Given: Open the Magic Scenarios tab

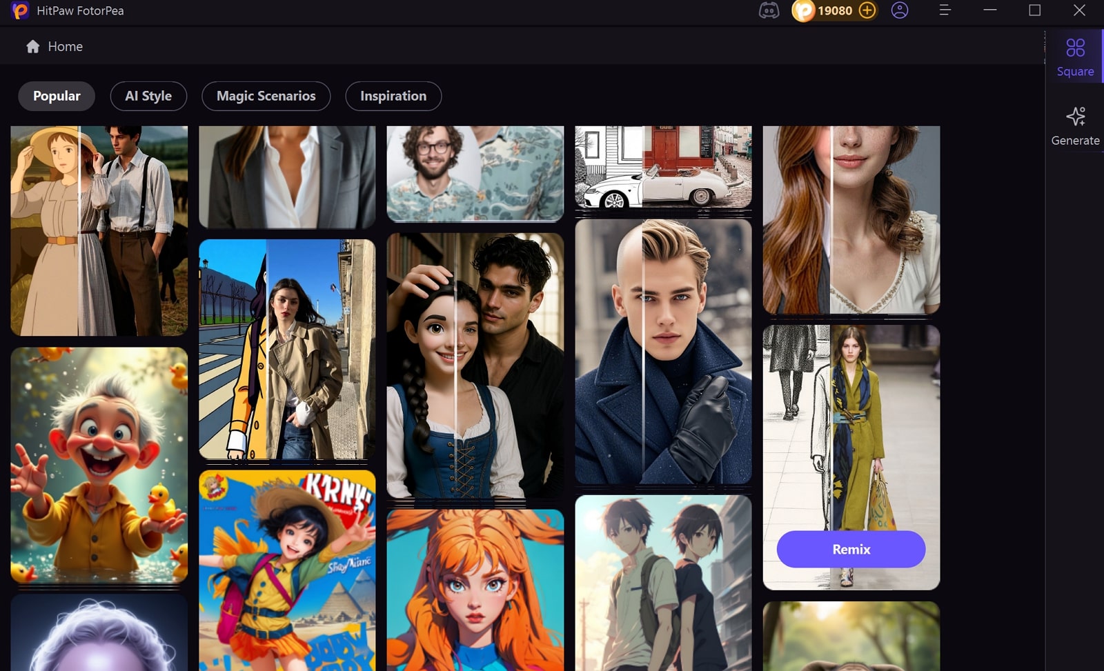Looking at the screenshot, I should coord(266,96).
